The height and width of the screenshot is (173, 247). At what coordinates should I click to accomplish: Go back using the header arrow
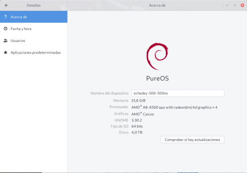[x=6, y=5]
